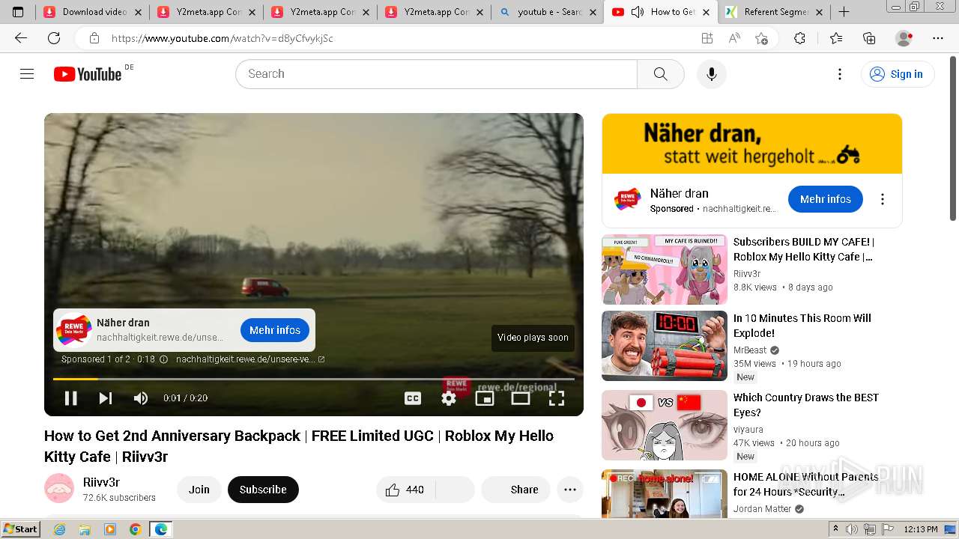Open browser Collections icon
The width and height of the screenshot is (959, 539).
[x=869, y=38]
